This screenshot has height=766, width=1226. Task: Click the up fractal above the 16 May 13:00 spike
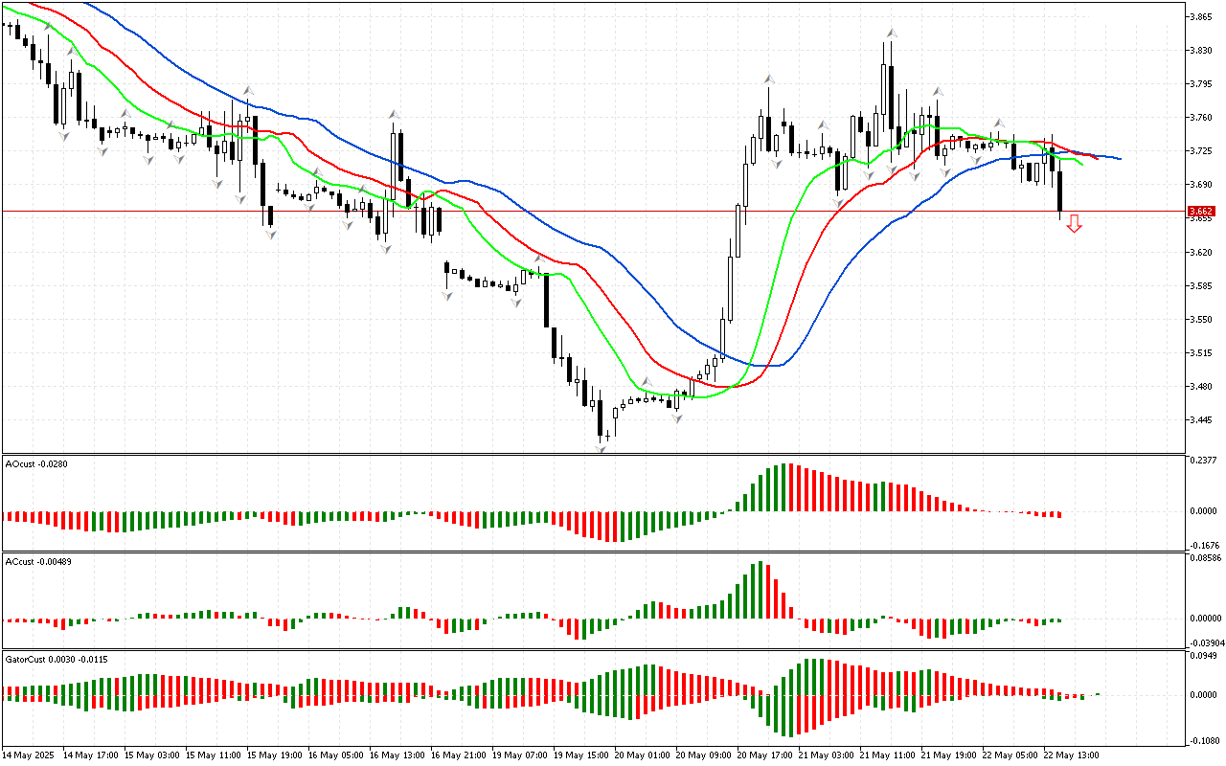click(x=394, y=115)
